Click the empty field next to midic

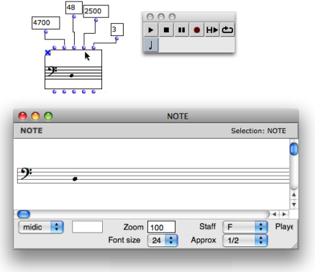coord(87,227)
